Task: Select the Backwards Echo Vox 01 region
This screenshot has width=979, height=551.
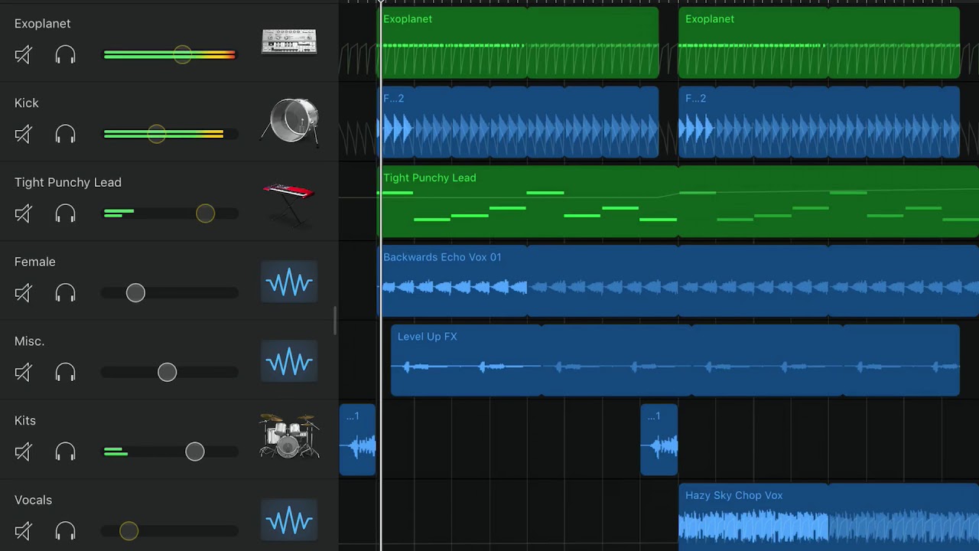Action: [678, 281]
